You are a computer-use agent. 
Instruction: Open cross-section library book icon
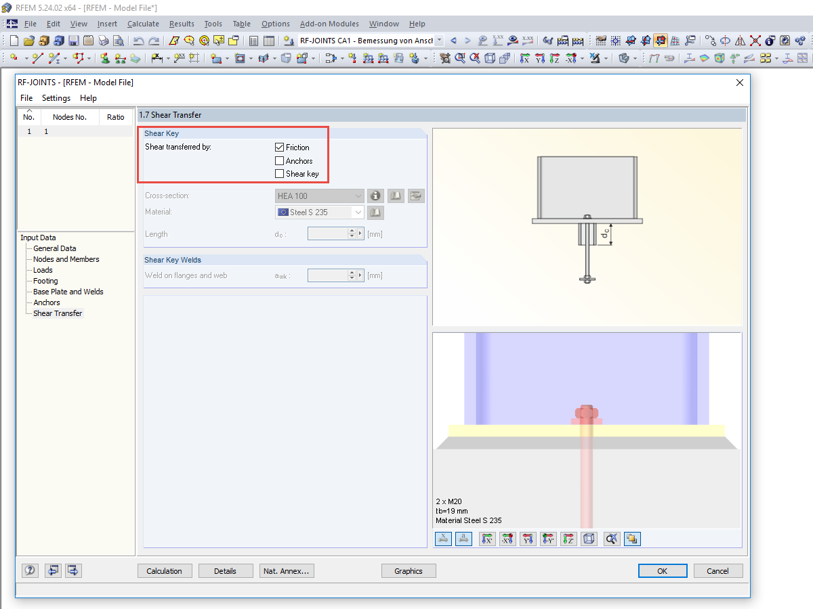pyautogui.click(x=396, y=196)
